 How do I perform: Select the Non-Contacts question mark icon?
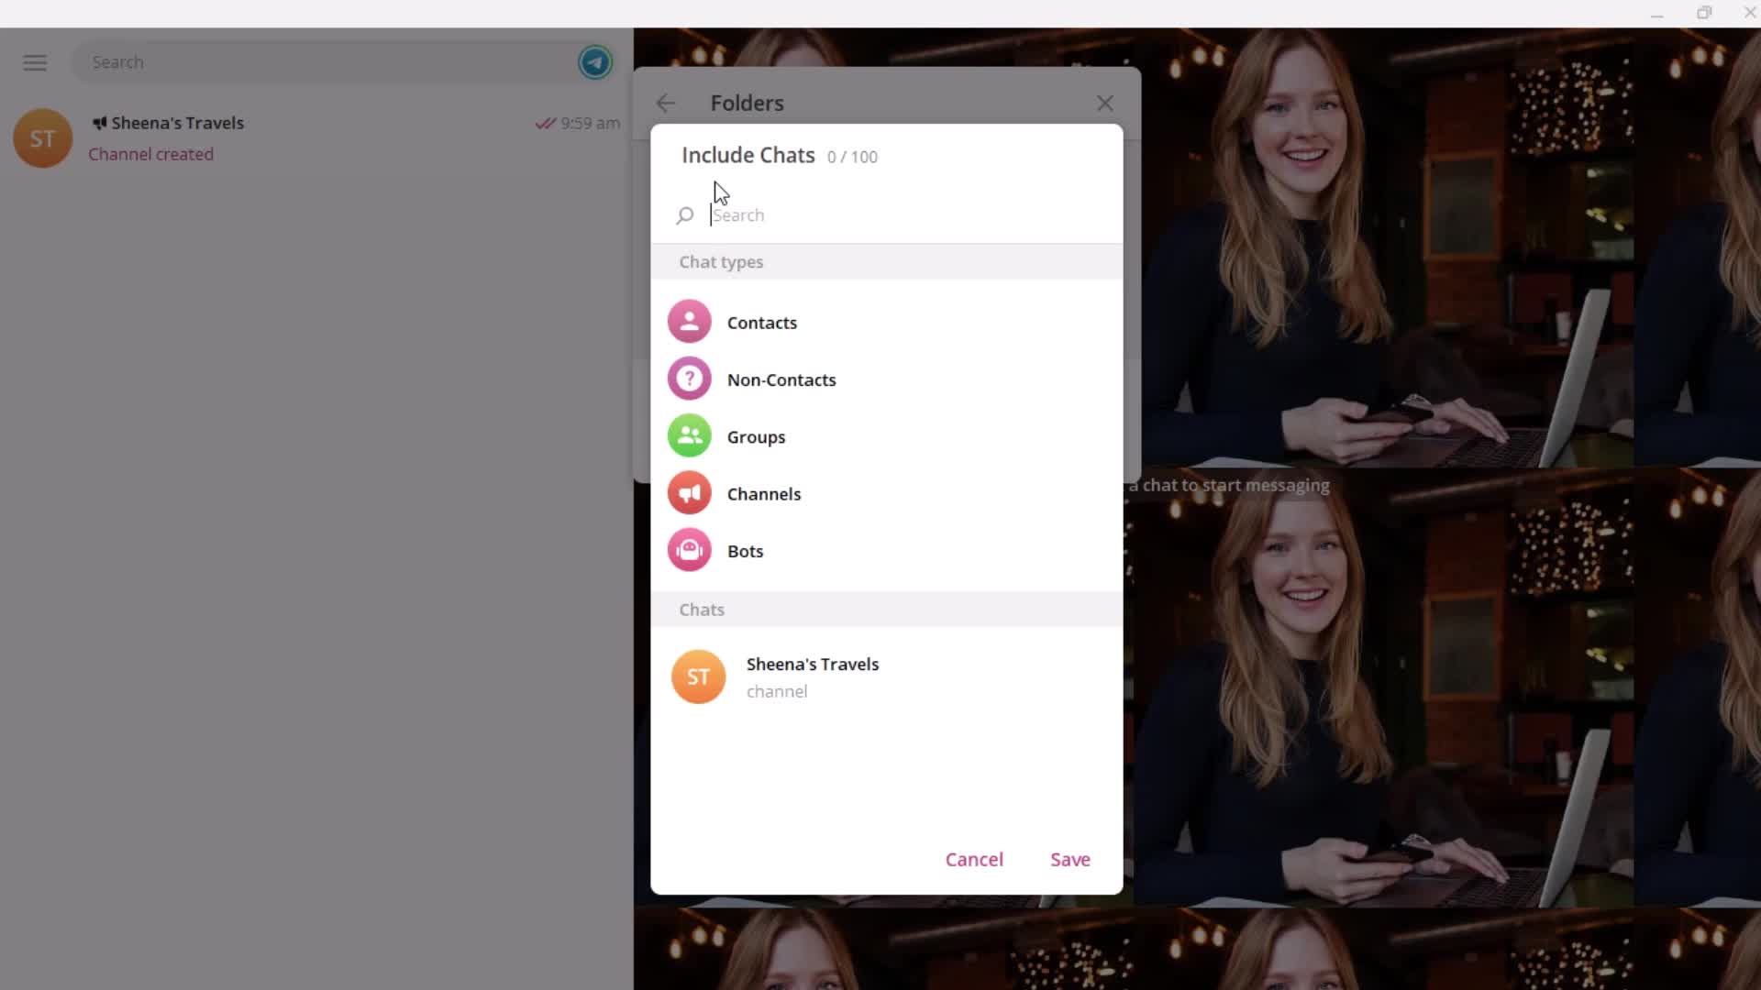[x=690, y=379]
